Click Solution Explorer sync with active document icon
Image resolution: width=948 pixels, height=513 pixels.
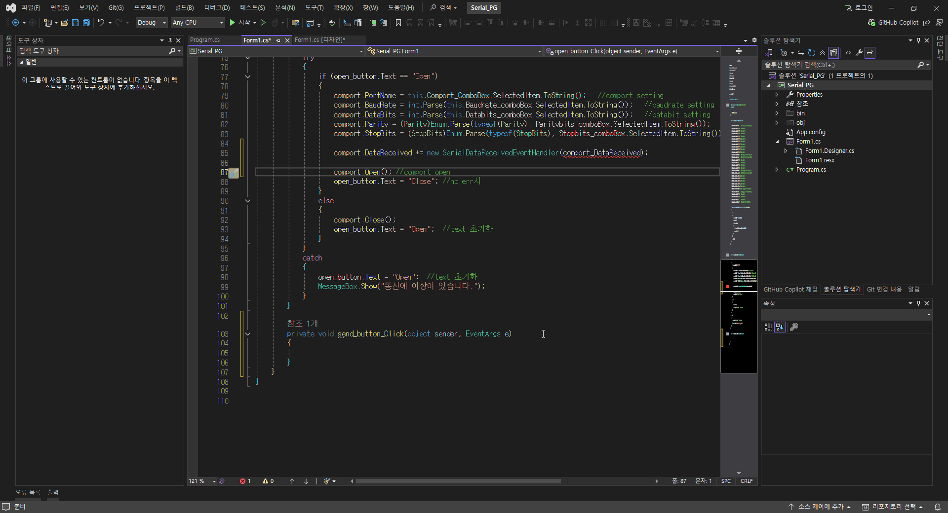pyautogui.click(x=800, y=53)
